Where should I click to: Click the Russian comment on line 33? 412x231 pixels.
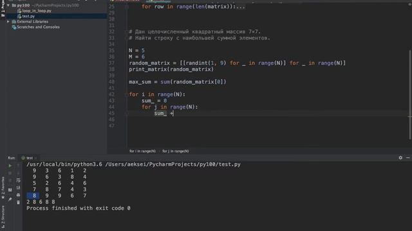click(x=200, y=38)
